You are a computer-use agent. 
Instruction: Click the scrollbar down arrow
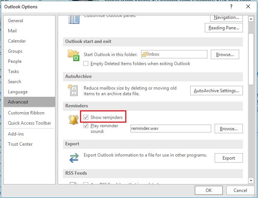(251, 181)
